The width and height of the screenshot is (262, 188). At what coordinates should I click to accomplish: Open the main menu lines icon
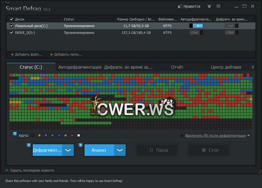(217, 7)
